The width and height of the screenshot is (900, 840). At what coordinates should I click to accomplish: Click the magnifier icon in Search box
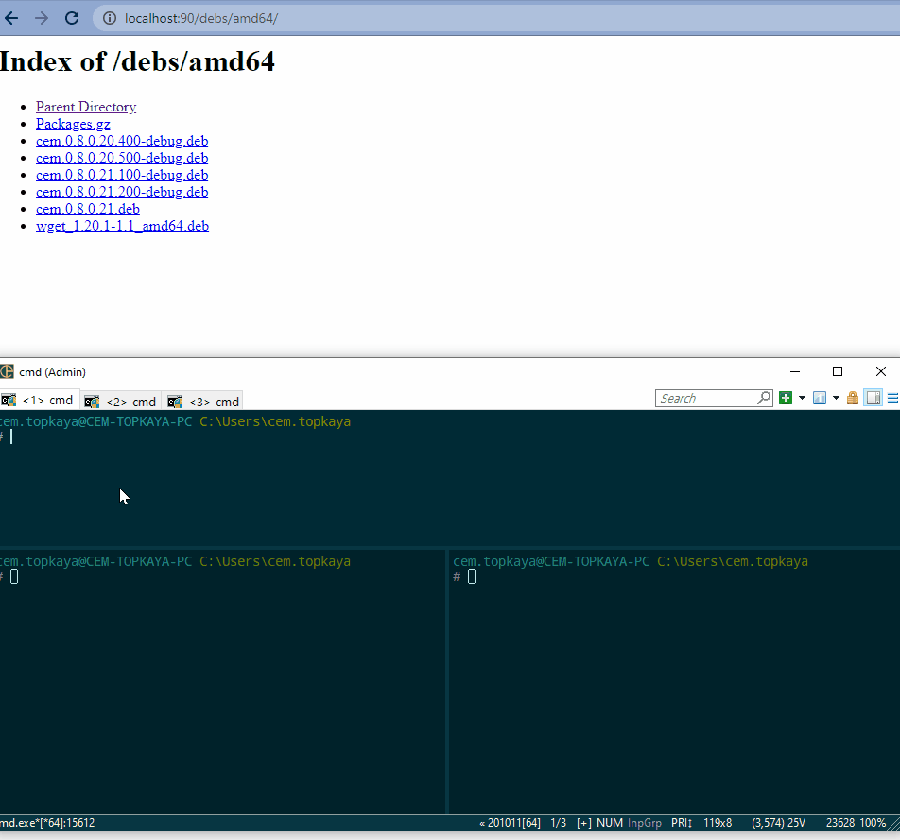[x=764, y=398]
